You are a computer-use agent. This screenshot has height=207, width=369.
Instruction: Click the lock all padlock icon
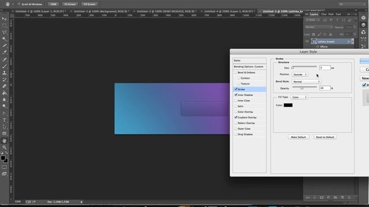click(330, 34)
